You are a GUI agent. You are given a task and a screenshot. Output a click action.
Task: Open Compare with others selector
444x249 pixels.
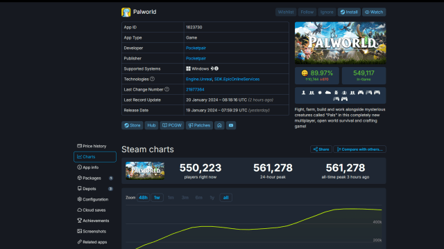pyautogui.click(x=359, y=149)
